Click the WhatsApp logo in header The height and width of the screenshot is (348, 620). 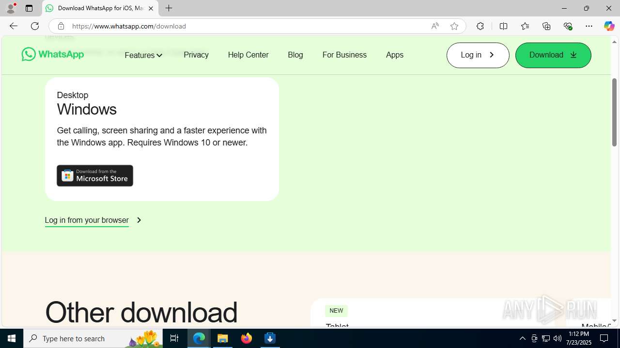point(53,54)
